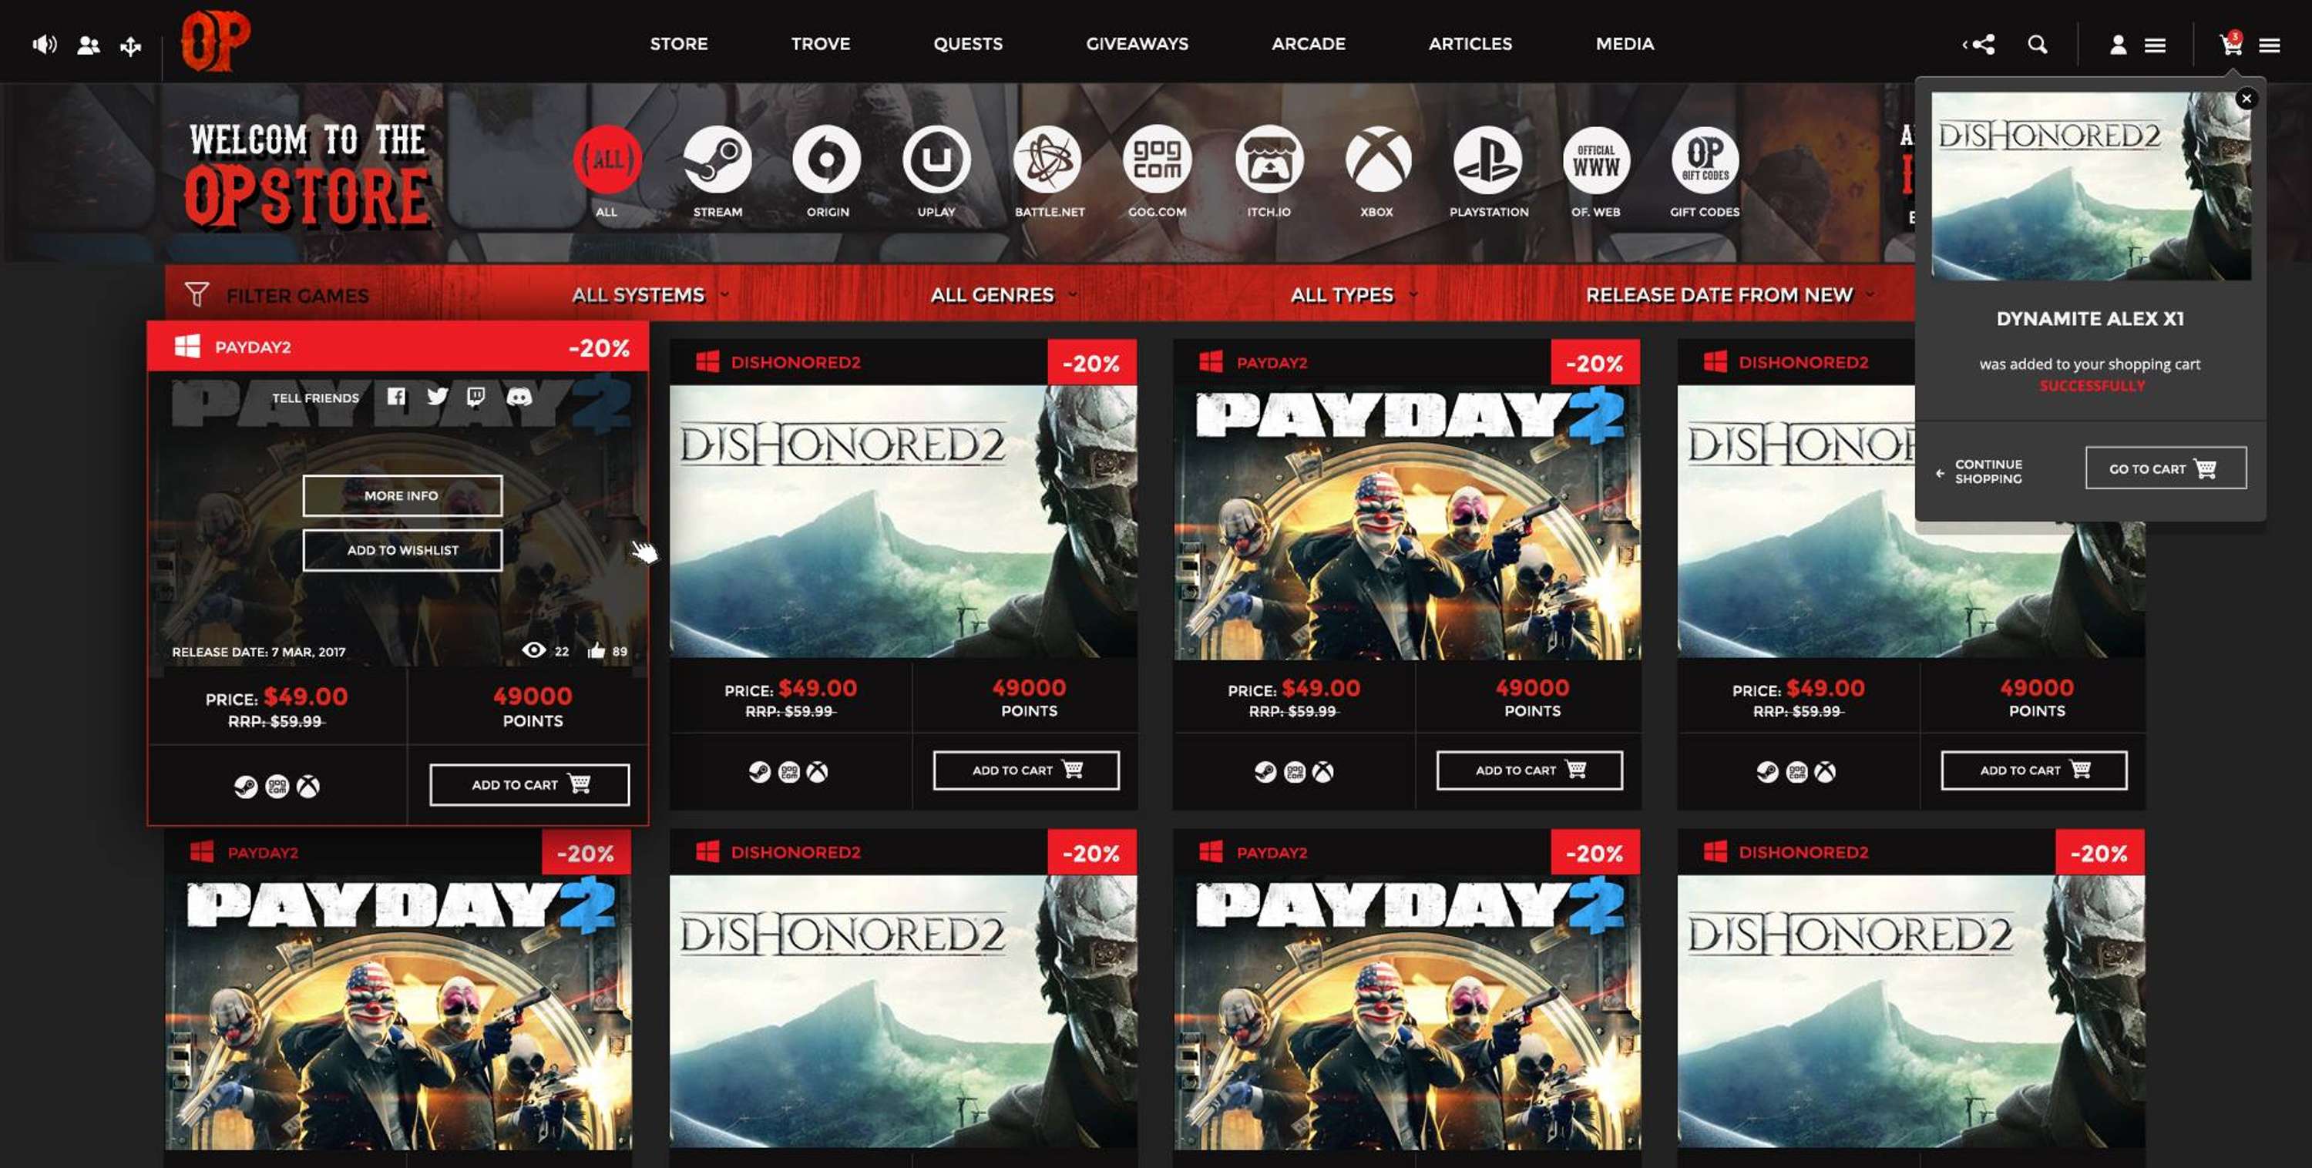Share Payday2 on Twitter

437,397
